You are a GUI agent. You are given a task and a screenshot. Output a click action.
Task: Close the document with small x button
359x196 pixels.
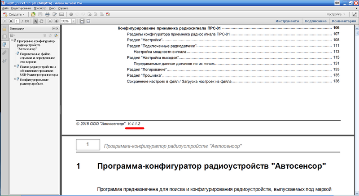[356, 8]
